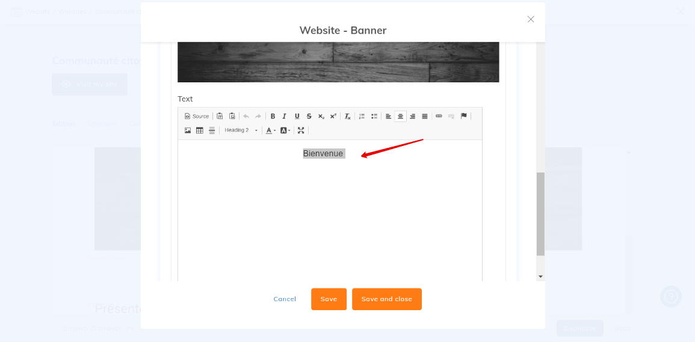Screen dimensions: 695x342
Task: Toggle center alignment
Action: point(401,116)
